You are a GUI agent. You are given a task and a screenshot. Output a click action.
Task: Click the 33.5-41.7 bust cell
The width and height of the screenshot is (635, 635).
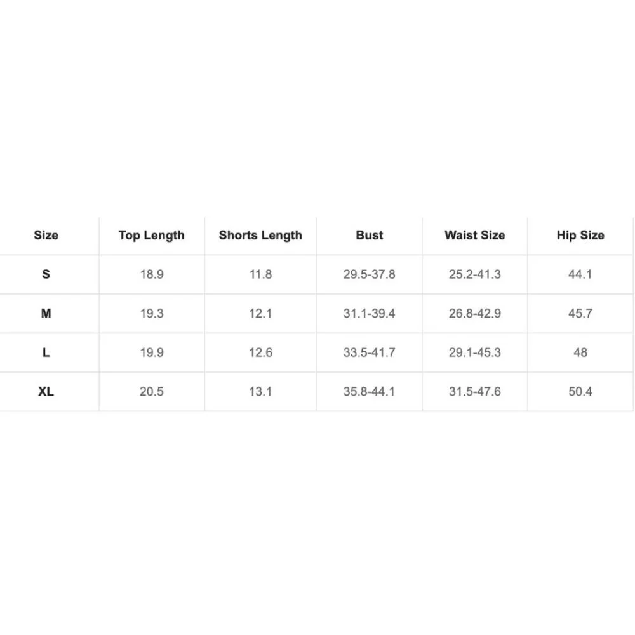(369, 352)
